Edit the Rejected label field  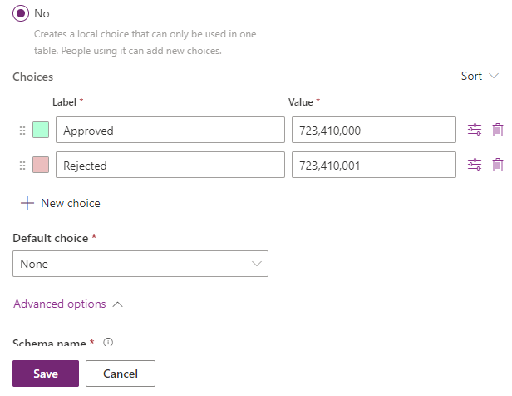(x=170, y=165)
